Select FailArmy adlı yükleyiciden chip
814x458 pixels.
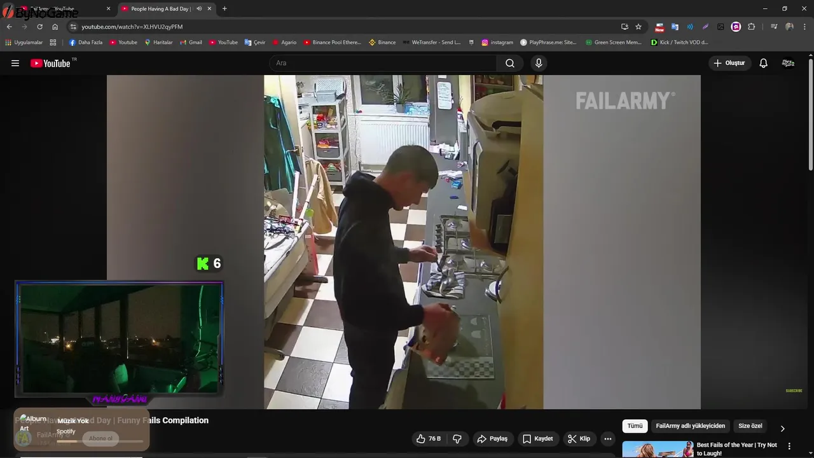(690, 426)
